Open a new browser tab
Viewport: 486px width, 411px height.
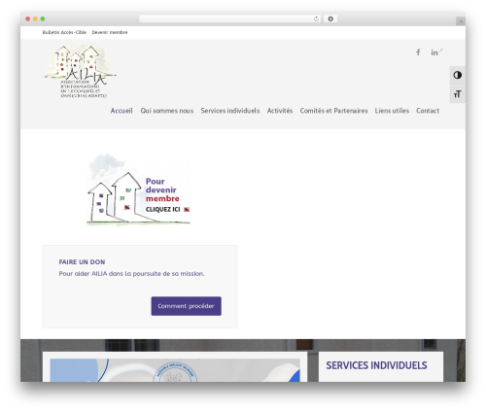coord(461,21)
